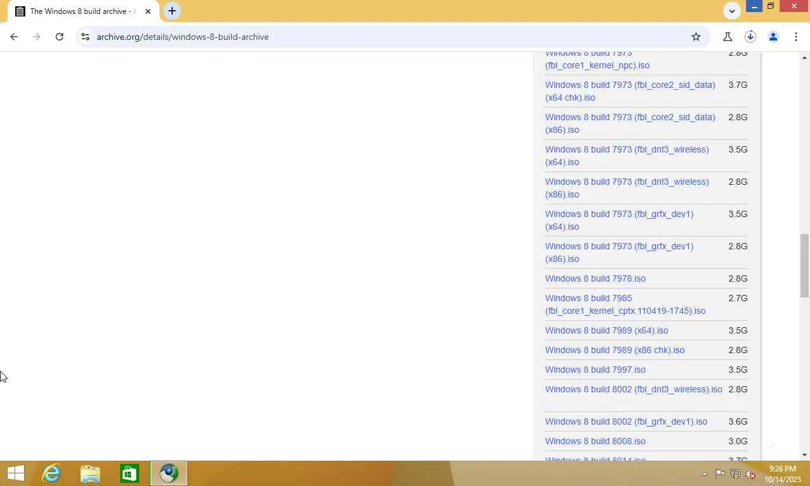Launch Internet Explorer from taskbar
Image resolution: width=810 pixels, height=486 pixels.
(51, 473)
